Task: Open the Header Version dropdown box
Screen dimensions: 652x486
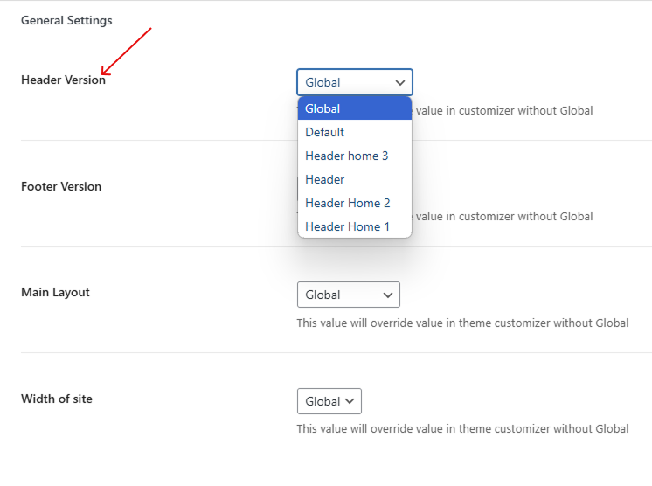Action: (354, 82)
